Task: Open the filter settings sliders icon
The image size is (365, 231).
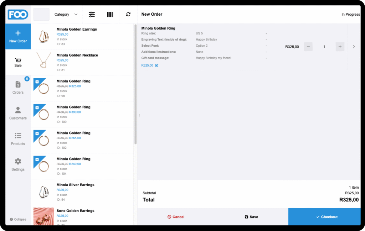Action: tap(92, 15)
